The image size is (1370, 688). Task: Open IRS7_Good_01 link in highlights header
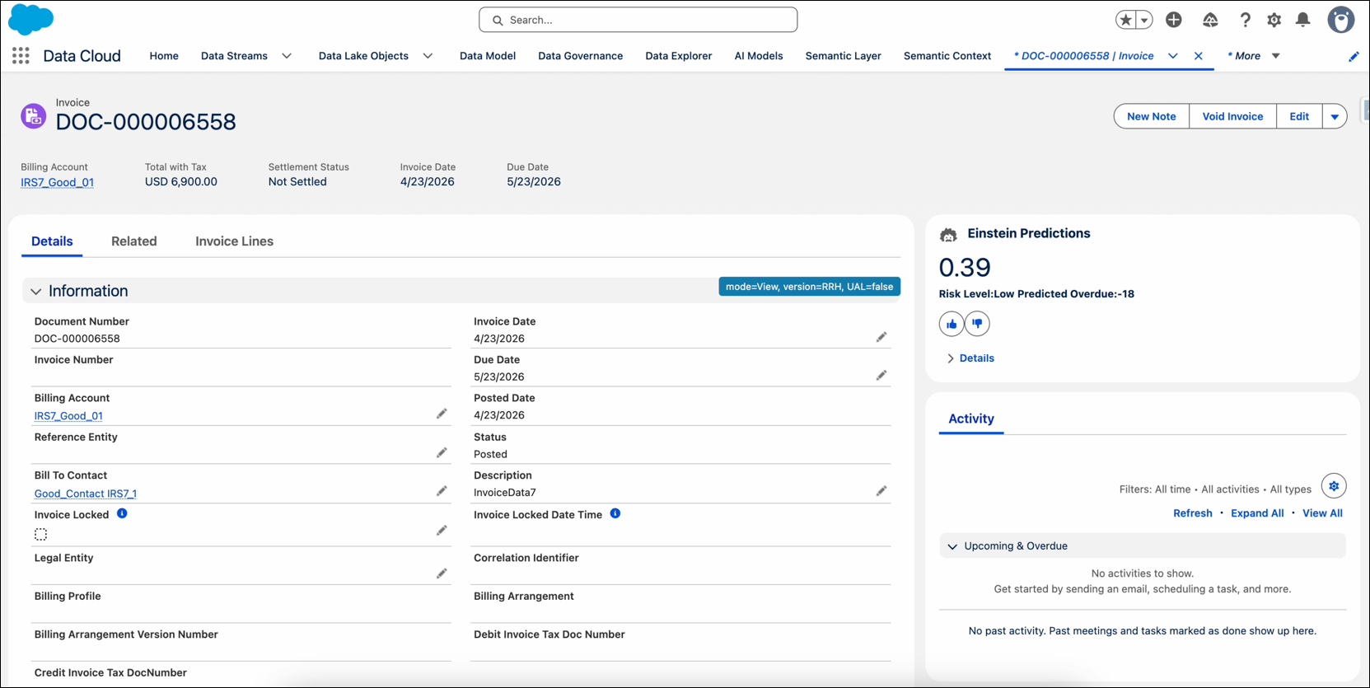point(58,182)
